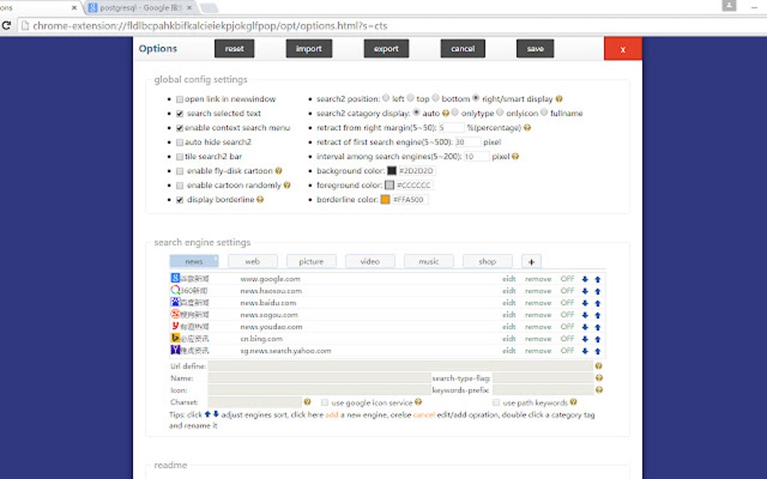
Task: Switch to the music tab
Action: [x=429, y=261]
